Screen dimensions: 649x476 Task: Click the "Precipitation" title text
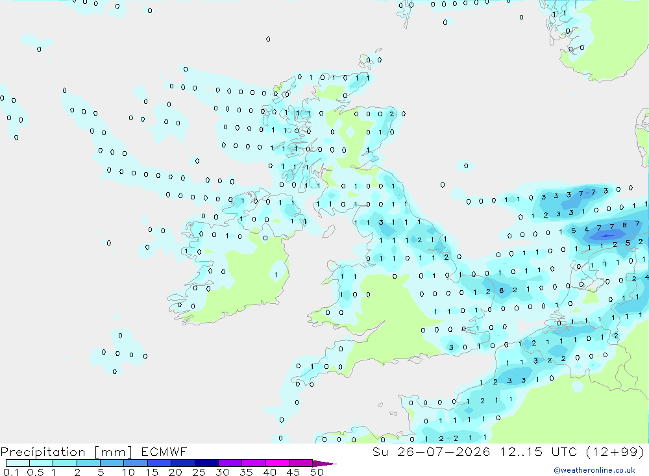pos(43,452)
